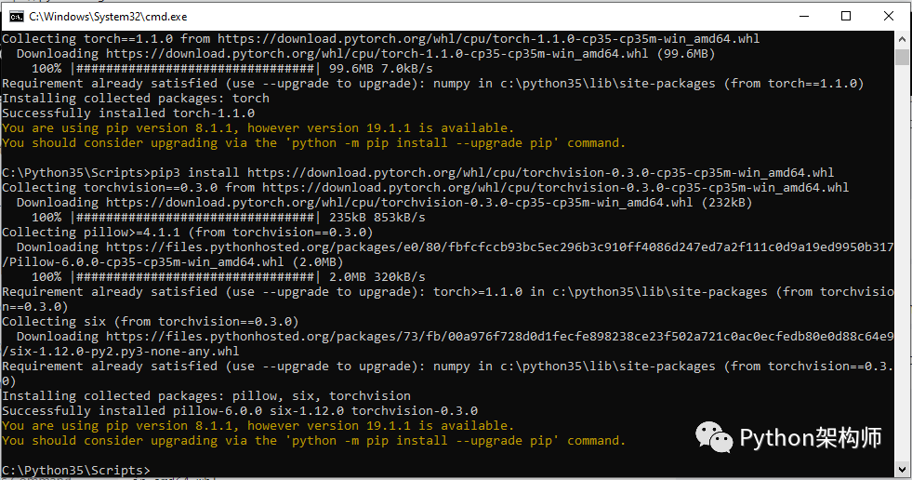
Task: Click the final C:\Python35\Scripts> prompt
Action: [x=75, y=470]
